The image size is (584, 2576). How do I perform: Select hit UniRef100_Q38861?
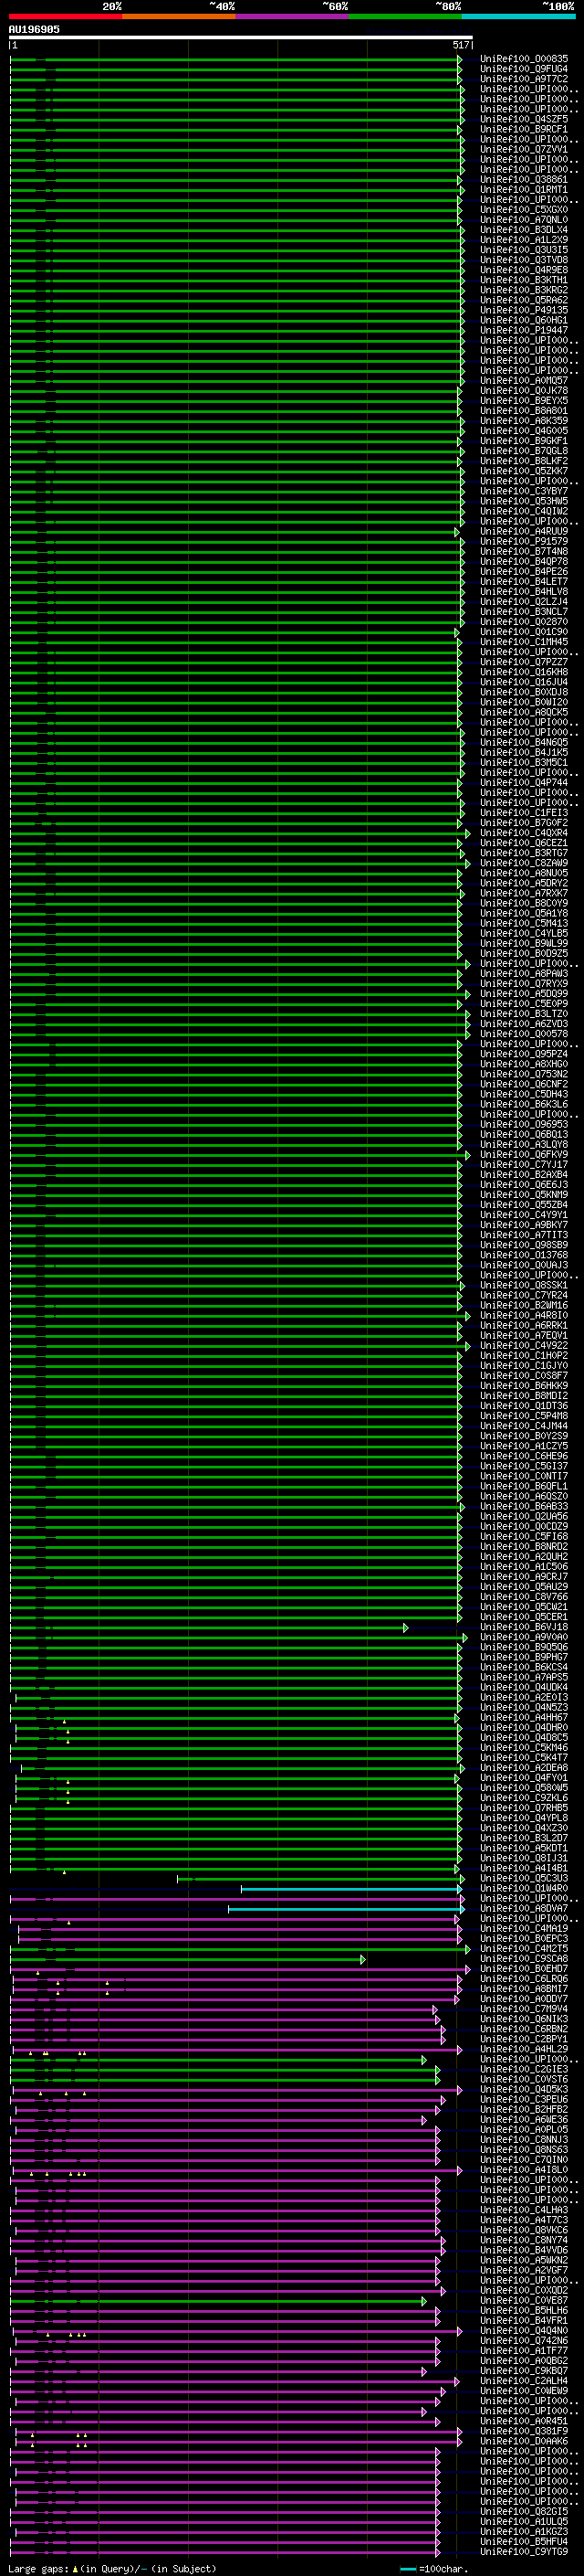[523, 179]
